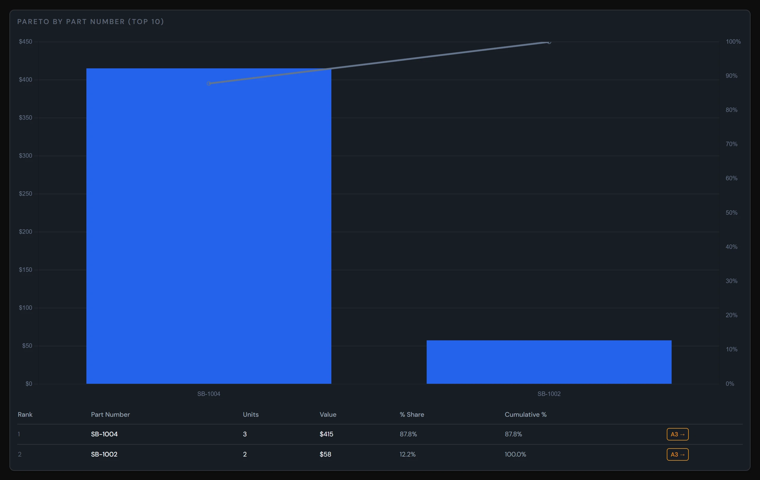The width and height of the screenshot is (760, 480).
Task: Click the SB-1002 x-axis label
Action: (549, 394)
